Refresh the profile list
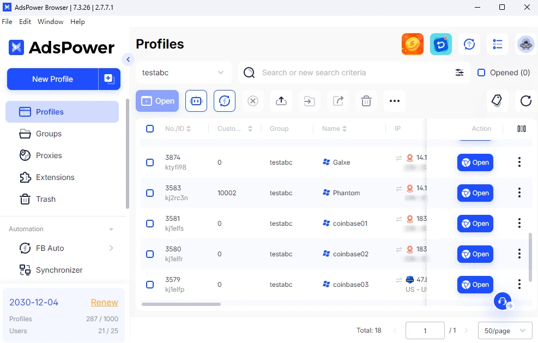Screen dimensions: 538x343 (x=525, y=101)
